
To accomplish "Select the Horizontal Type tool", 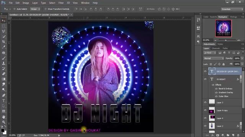I will coord(3,100).
